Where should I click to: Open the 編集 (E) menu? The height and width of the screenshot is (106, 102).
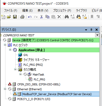click(x=27, y=11)
